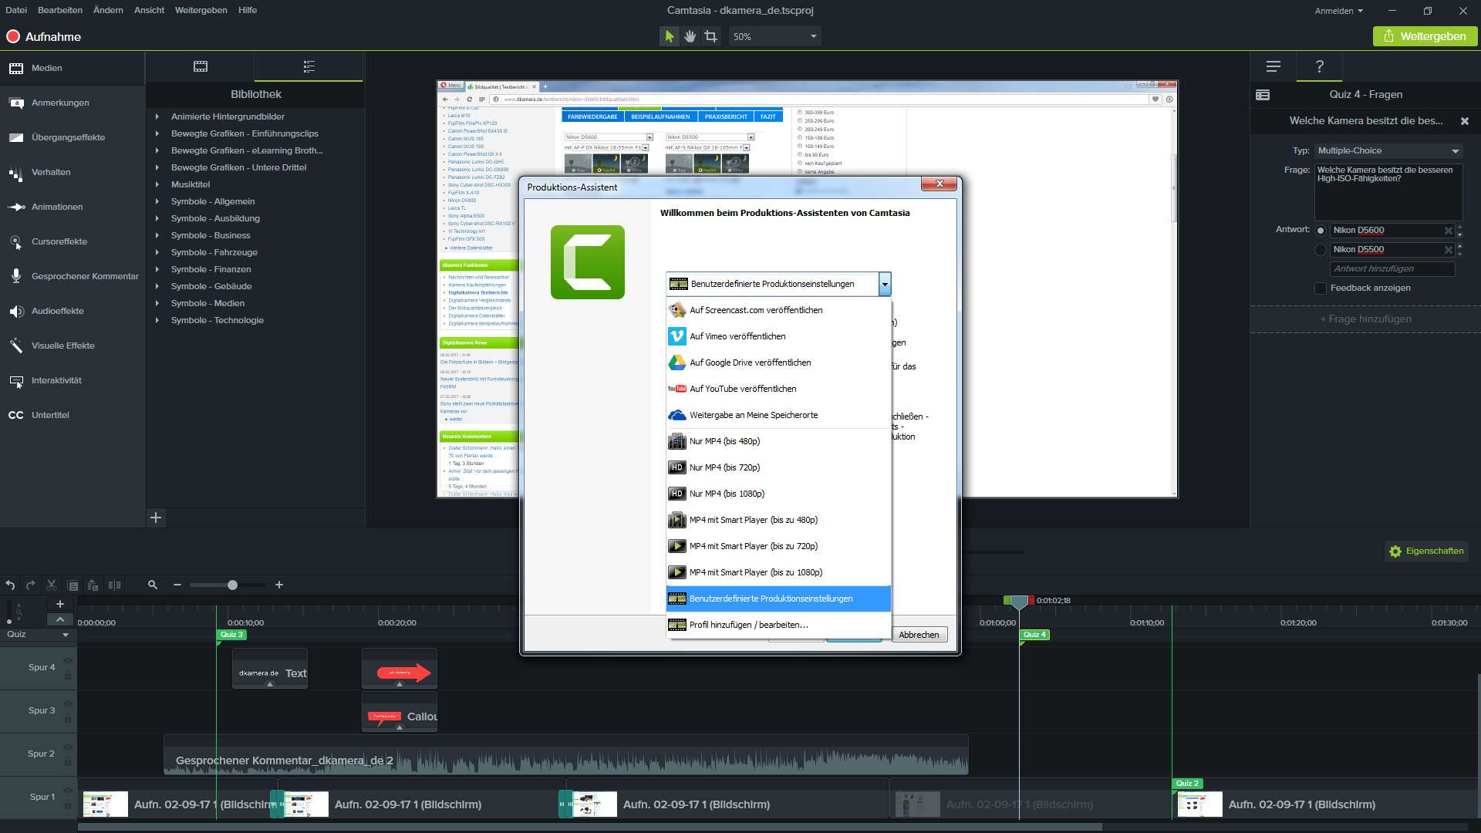Choose Auf YouTube veröffentlichen option
The height and width of the screenshot is (833, 1481).
742,389
